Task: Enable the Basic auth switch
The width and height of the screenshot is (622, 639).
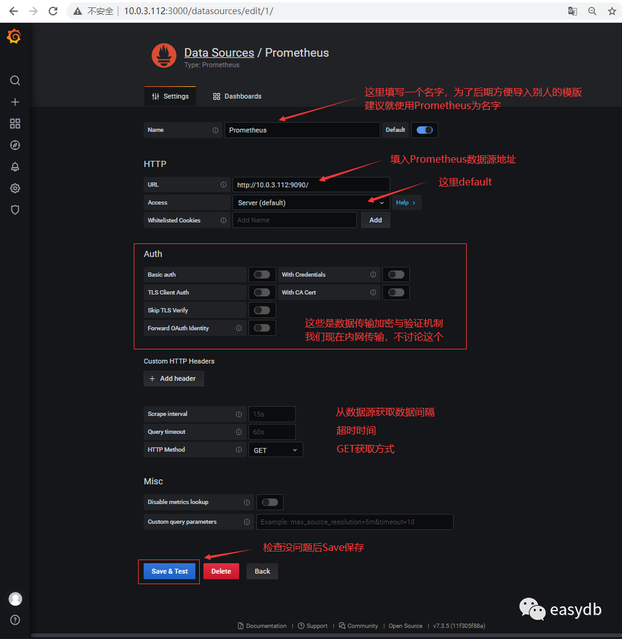Action: tap(261, 275)
